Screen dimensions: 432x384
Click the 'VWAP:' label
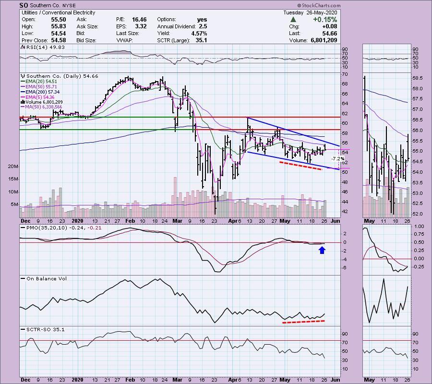(x=124, y=40)
